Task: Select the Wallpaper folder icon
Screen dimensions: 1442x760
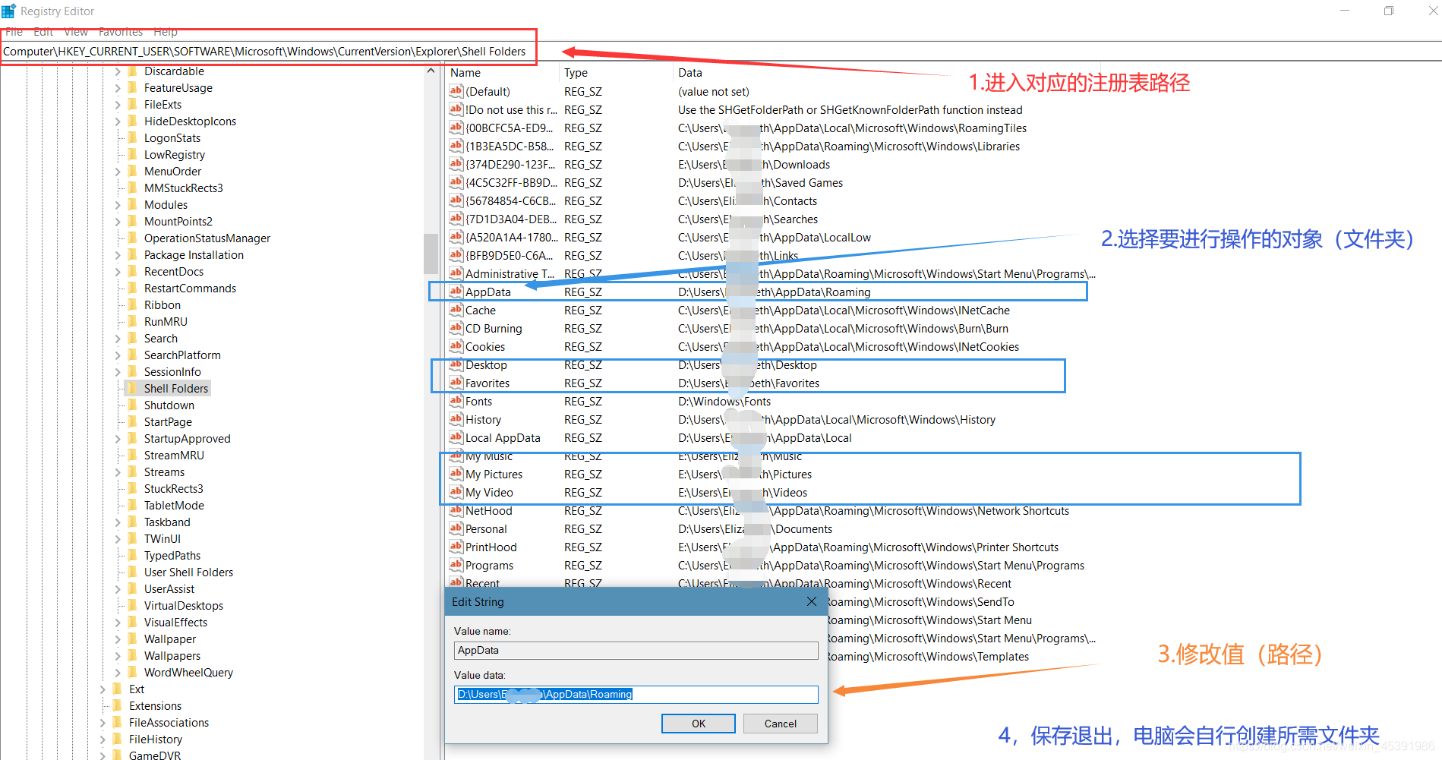Action: [133, 639]
